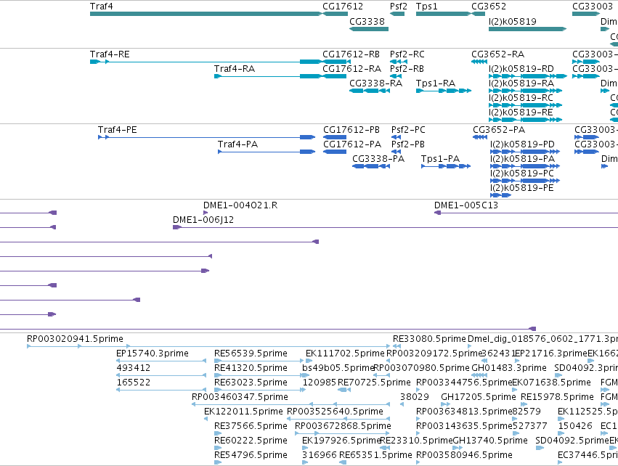Select the Traf4-PE protein label
This screenshot has height=466, width=618.
pos(117,130)
